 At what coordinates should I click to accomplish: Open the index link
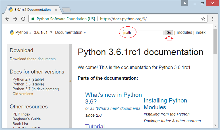click(200, 32)
